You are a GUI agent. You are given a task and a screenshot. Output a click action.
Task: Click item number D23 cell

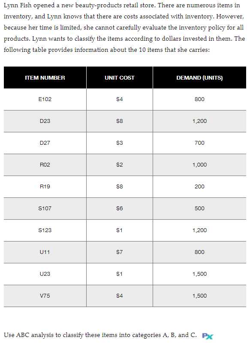point(45,121)
